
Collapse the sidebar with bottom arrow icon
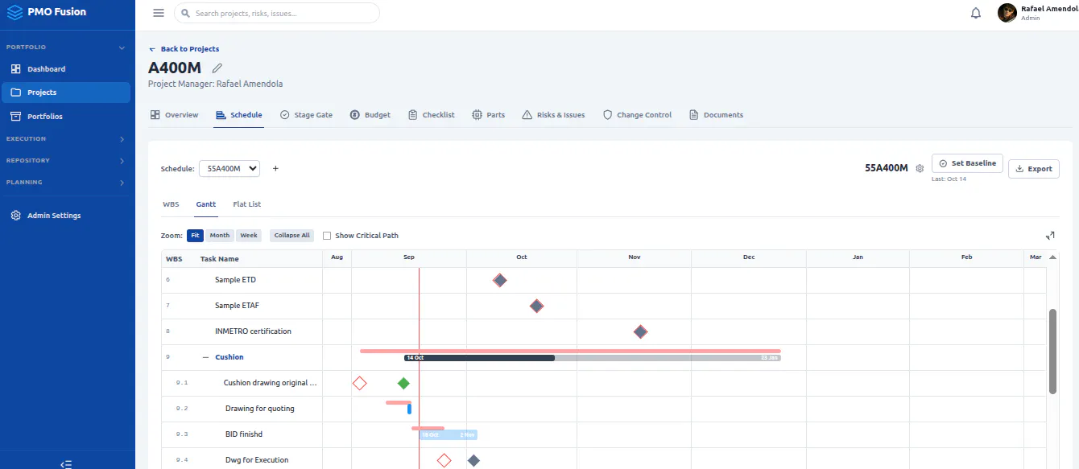[x=67, y=463]
